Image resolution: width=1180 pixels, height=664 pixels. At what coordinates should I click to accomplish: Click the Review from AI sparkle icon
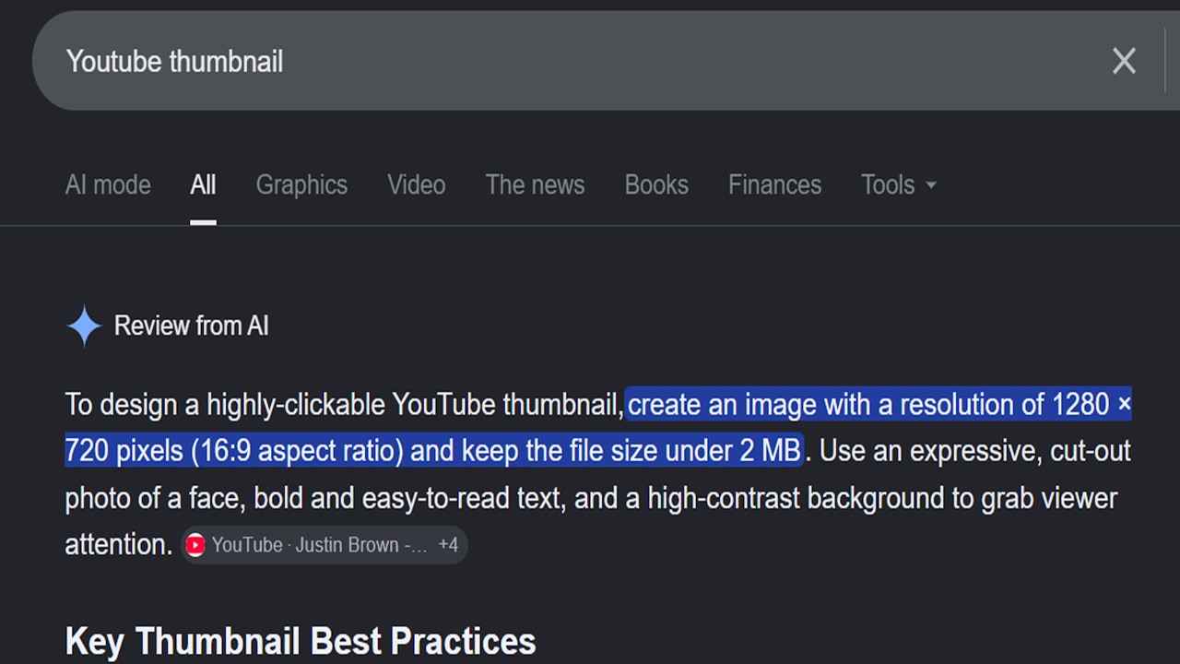(84, 326)
